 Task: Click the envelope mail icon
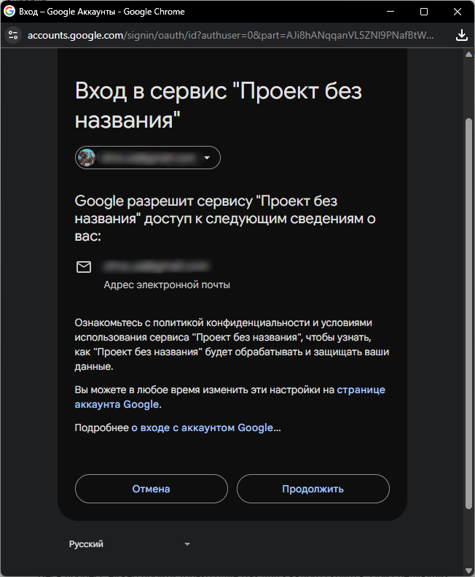pos(84,267)
